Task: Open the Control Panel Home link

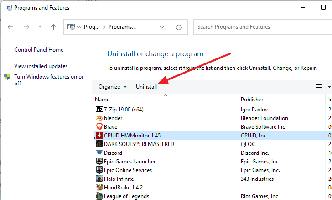Action: [39, 50]
